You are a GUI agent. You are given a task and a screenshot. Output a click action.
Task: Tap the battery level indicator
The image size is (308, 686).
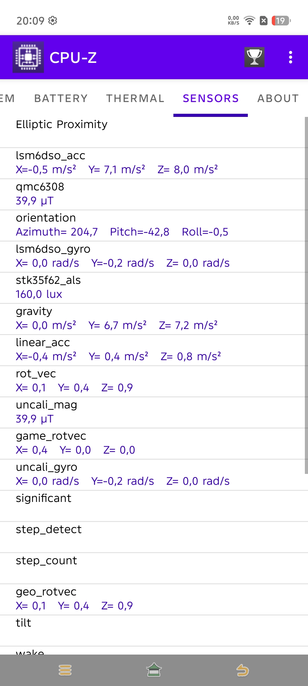(281, 21)
